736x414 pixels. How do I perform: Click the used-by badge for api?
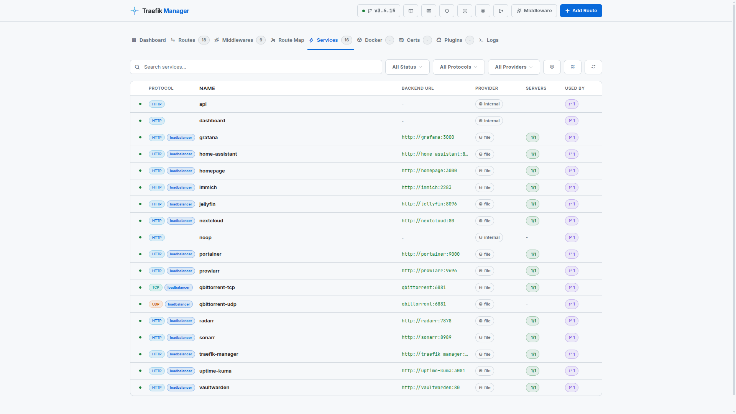pyautogui.click(x=572, y=104)
